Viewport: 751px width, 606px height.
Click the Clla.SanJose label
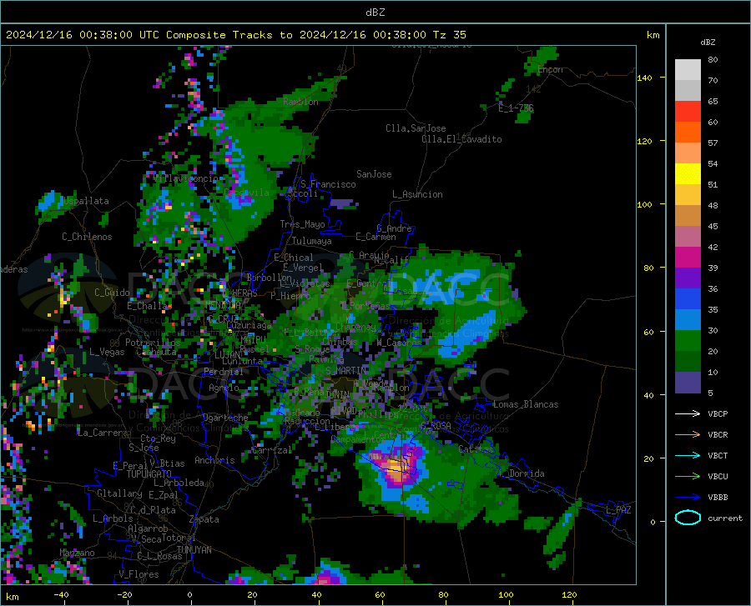pos(416,128)
